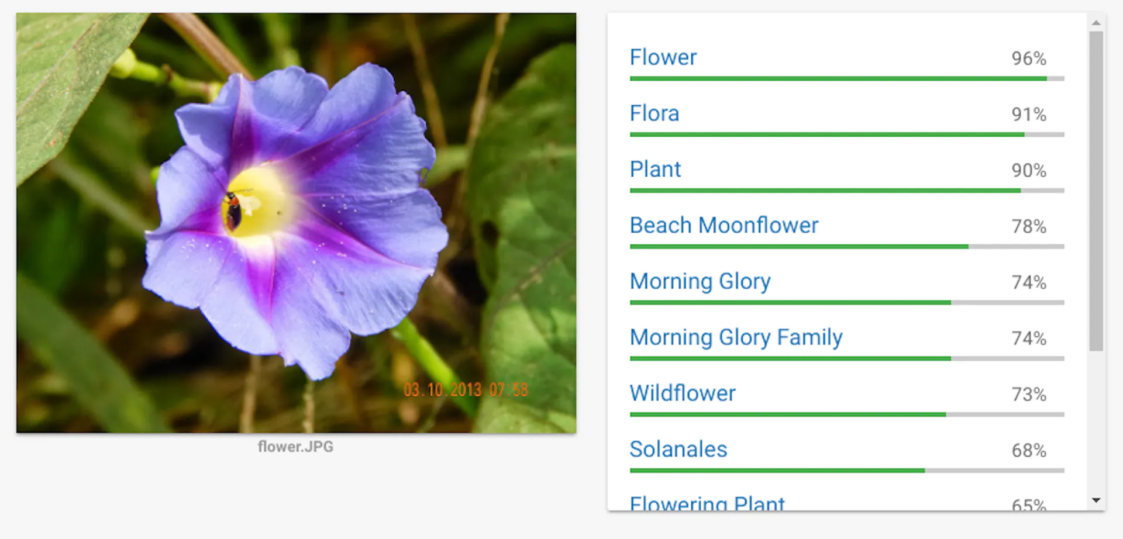Click the 78% confidence value

[x=1029, y=227]
